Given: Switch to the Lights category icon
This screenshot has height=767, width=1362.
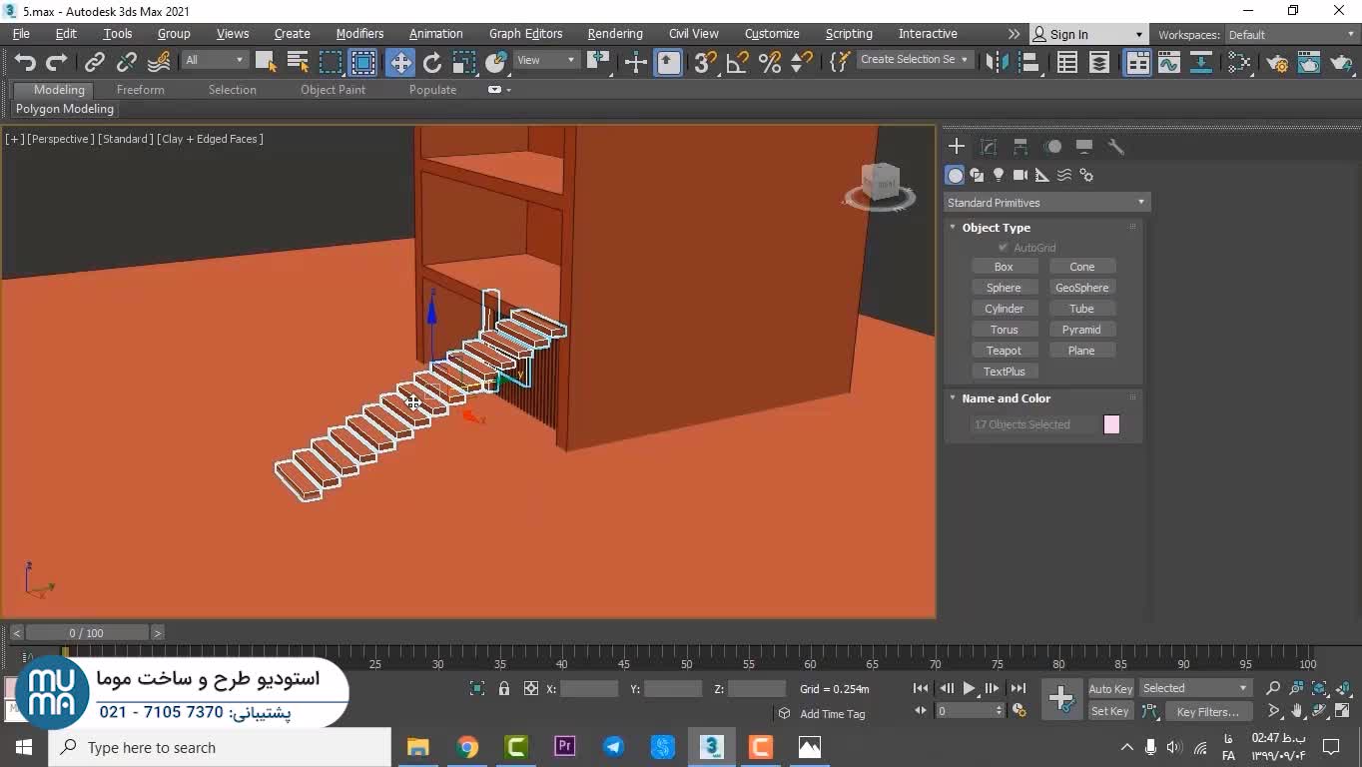Looking at the screenshot, I should 998,175.
